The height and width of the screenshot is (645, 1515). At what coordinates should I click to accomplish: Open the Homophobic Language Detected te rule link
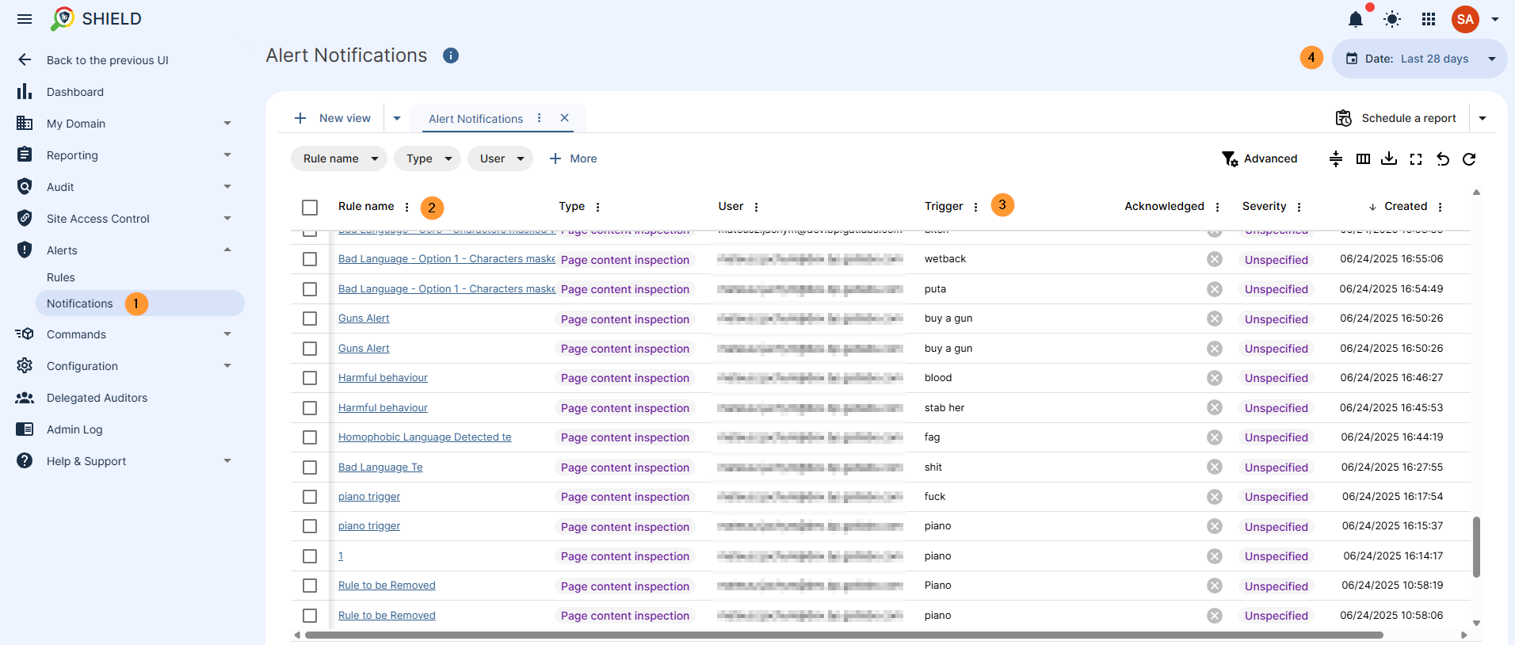[x=425, y=437]
